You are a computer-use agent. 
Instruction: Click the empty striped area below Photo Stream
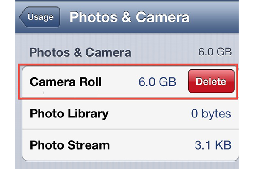click(x=127, y=165)
